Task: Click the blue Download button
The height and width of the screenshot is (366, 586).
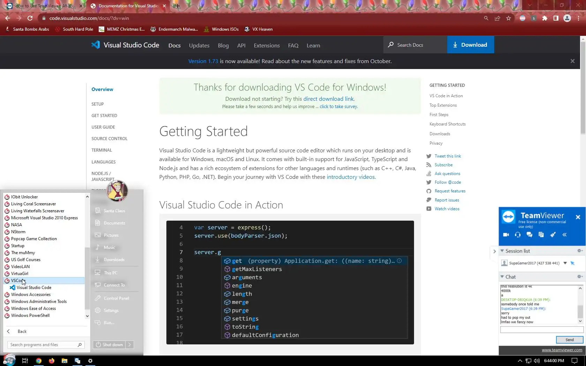Action: pyautogui.click(x=471, y=45)
